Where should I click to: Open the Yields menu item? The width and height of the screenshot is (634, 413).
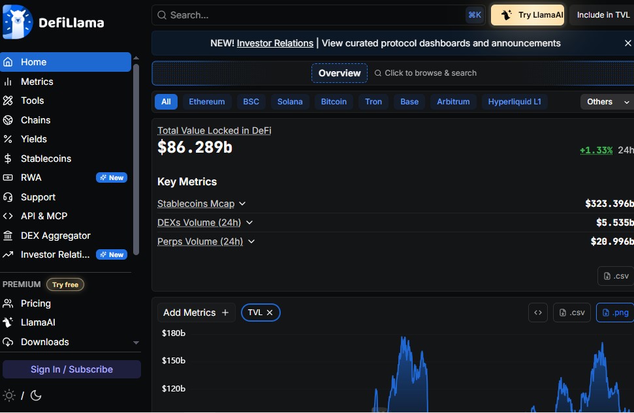(x=65, y=139)
